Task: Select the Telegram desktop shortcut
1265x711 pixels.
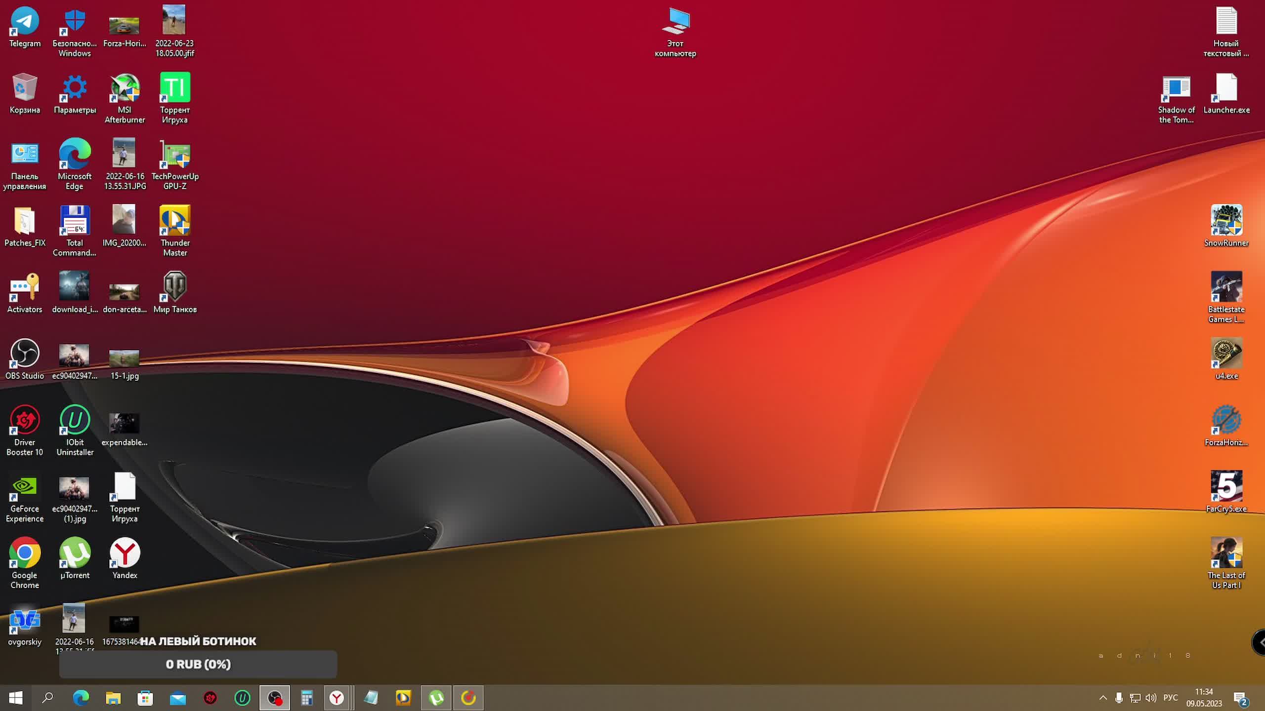Action: click(x=25, y=22)
